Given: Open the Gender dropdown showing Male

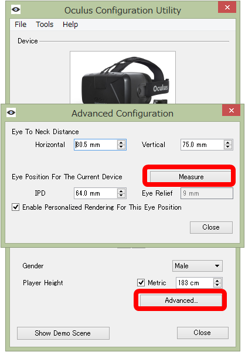Looking at the screenshot, I should (198, 266).
